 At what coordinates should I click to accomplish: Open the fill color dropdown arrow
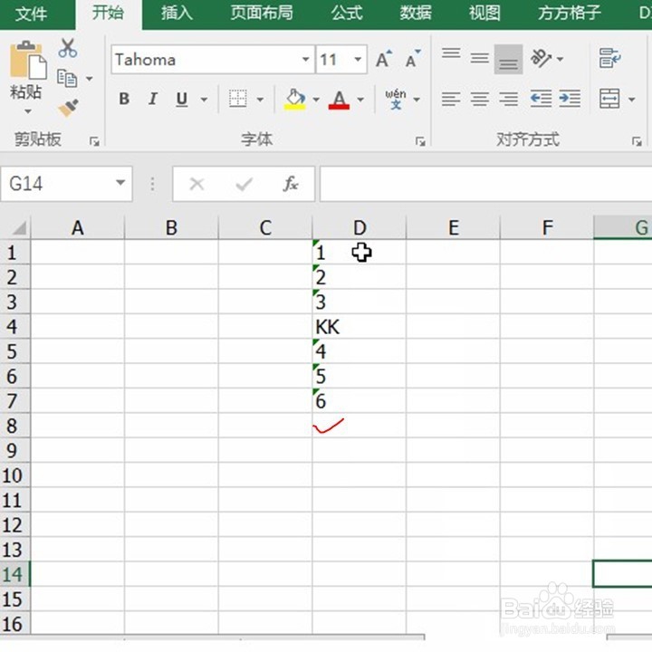tap(316, 100)
